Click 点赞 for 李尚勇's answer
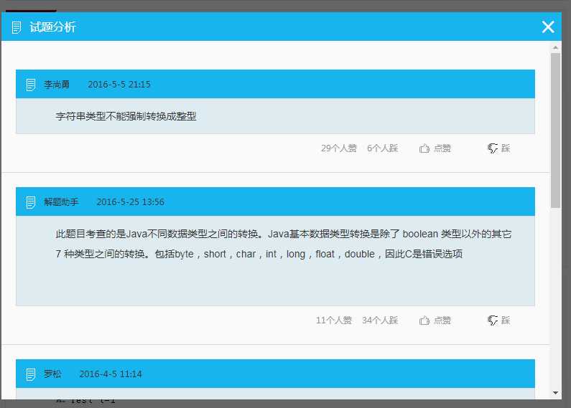Viewport: 571px width, 408px height. pyautogui.click(x=442, y=148)
